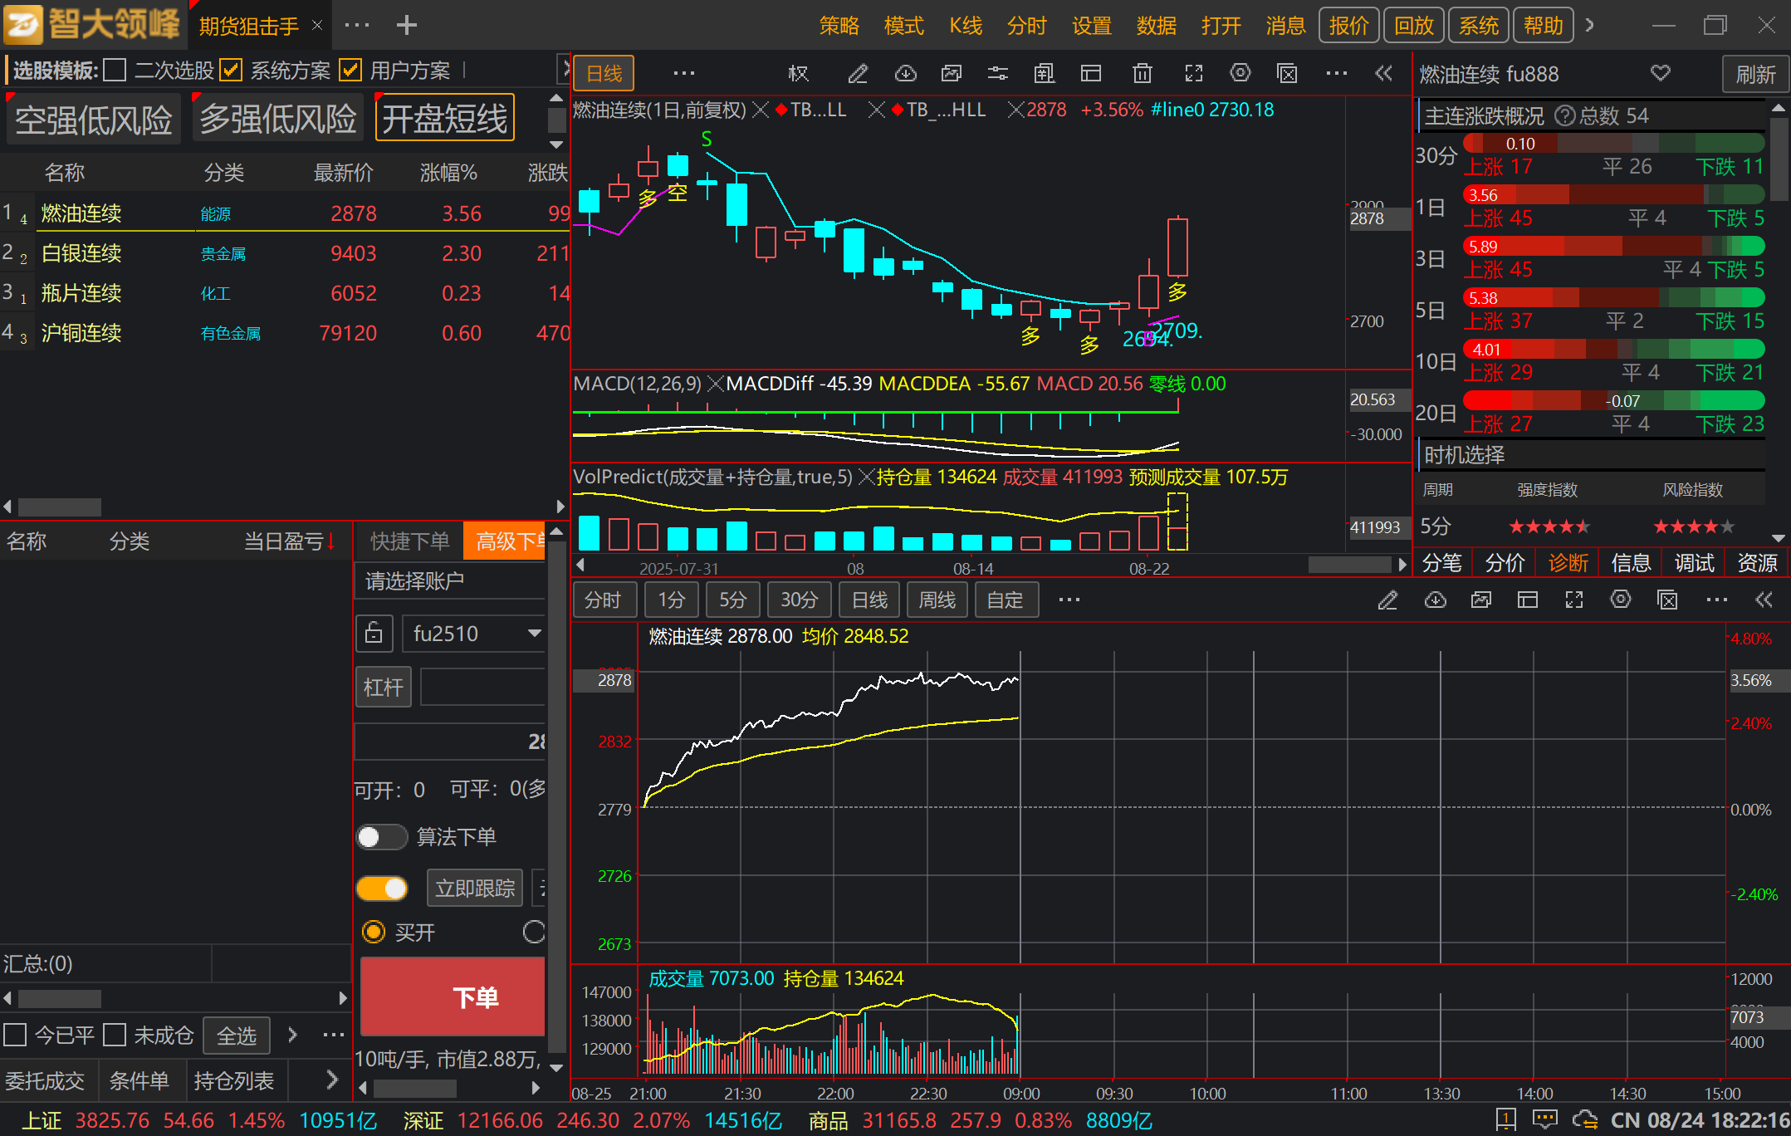Viewport: 1791px width, 1136px height.
Task: Uncheck the 系统方案 checkbox
Action: point(231,71)
